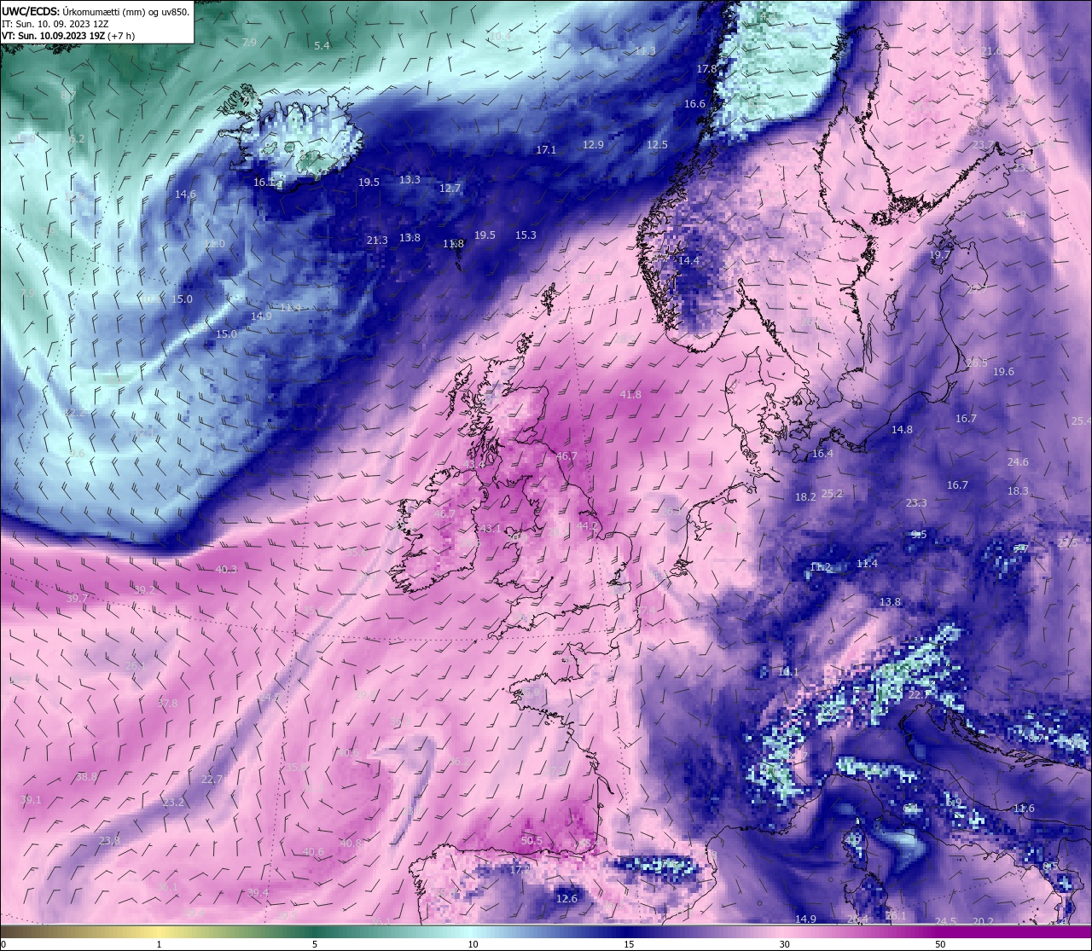
Task: Click the value 38.8 in the southwest Atlantic
Action: 86,777
